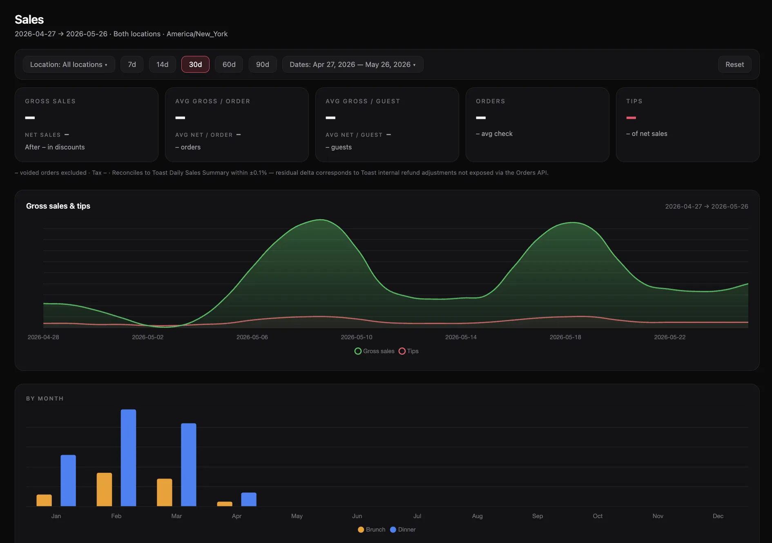Image resolution: width=772 pixels, height=543 pixels.
Task: Open the Location: All locations dropdown
Action: point(69,65)
